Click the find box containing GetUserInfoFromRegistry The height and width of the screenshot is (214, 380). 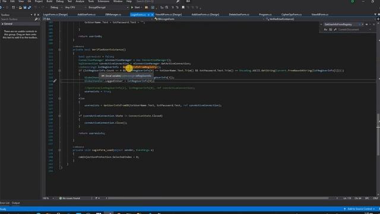(x=341, y=24)
